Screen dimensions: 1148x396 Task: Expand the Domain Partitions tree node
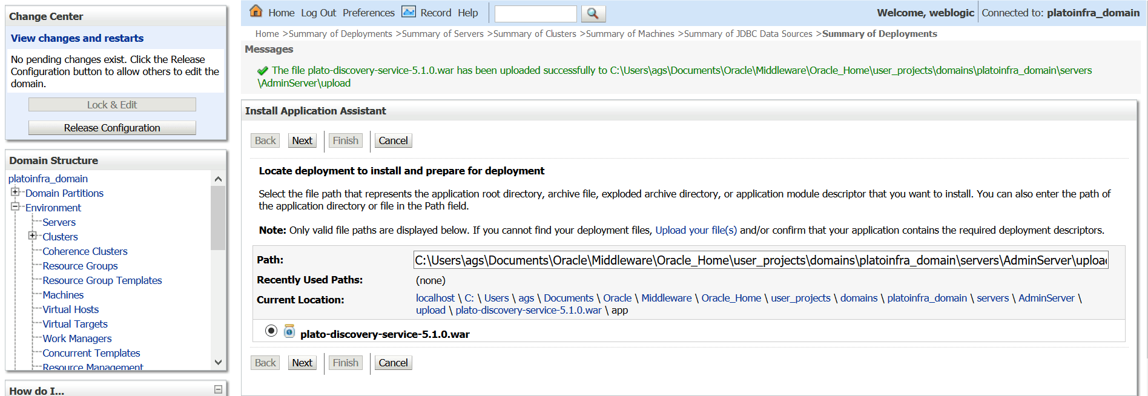point(15,192)
